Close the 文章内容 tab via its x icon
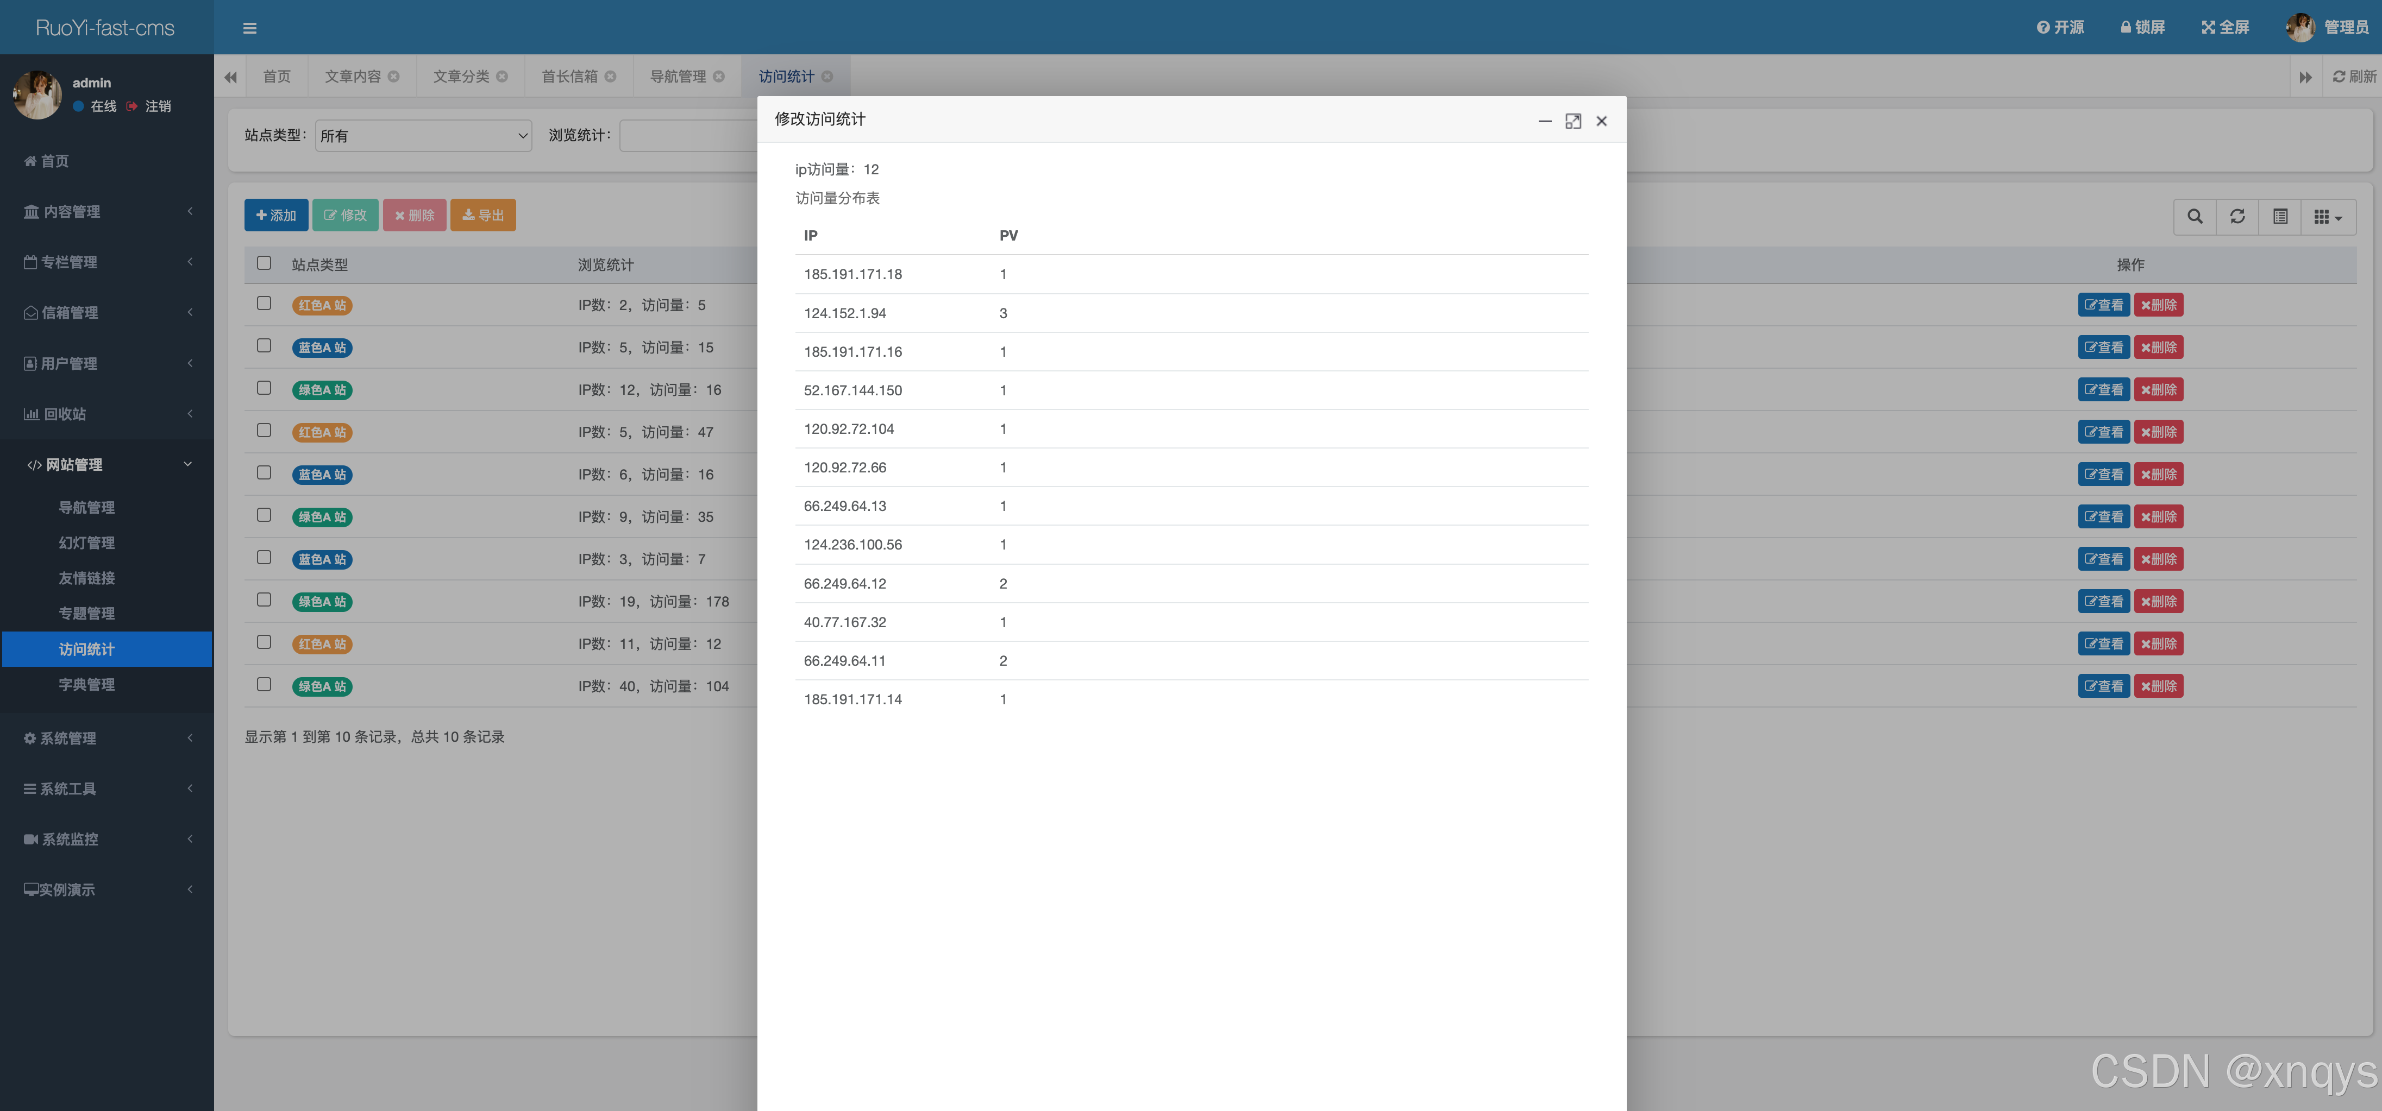This screenshot has width=2382, height=1111. (394, 77)
